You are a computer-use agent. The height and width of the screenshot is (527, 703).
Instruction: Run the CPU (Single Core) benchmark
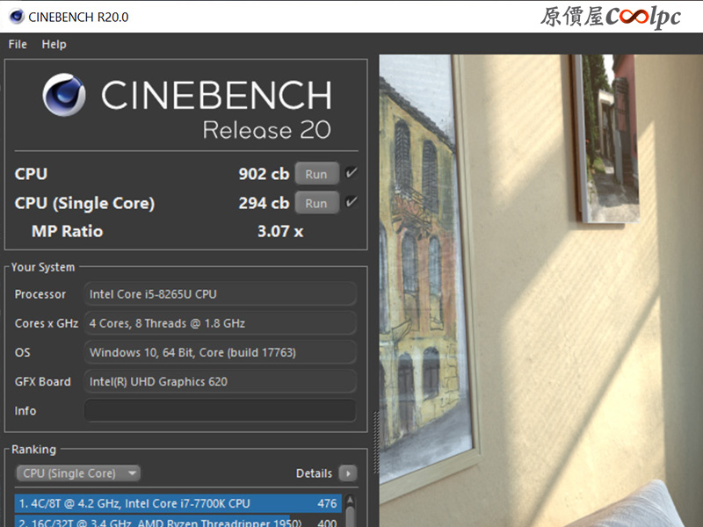coord(316,203)
